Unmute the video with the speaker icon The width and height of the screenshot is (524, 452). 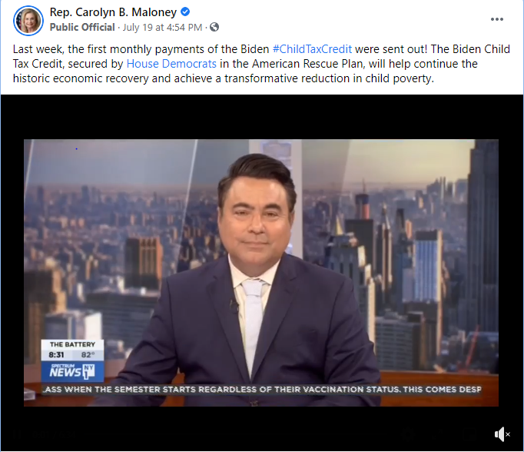tap(502, 434)
